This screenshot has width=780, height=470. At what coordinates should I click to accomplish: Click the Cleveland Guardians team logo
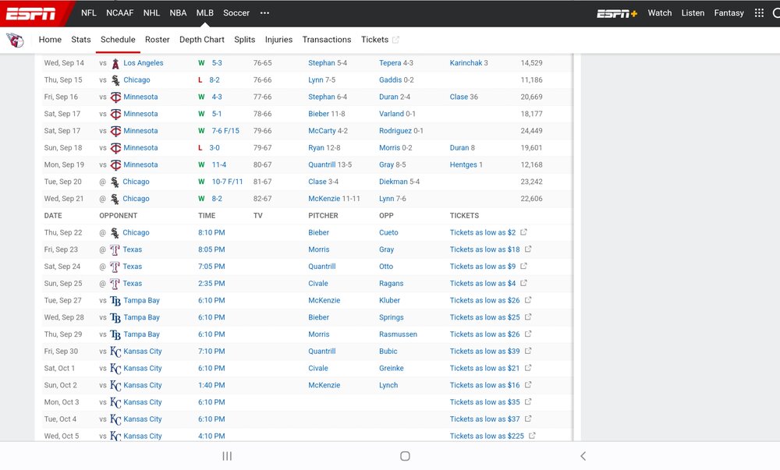click(16, 40)
